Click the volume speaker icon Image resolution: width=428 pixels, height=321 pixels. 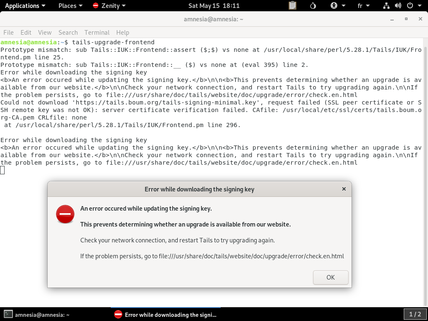pyautogui.click(x=398, y=6)
